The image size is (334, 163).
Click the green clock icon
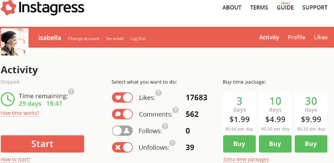[x=8, y=99]
